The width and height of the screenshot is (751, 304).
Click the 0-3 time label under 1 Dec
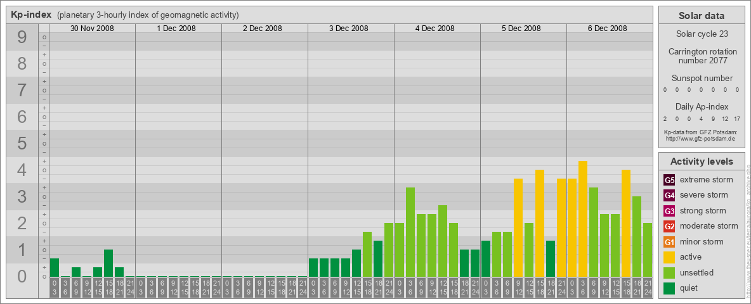141,288
